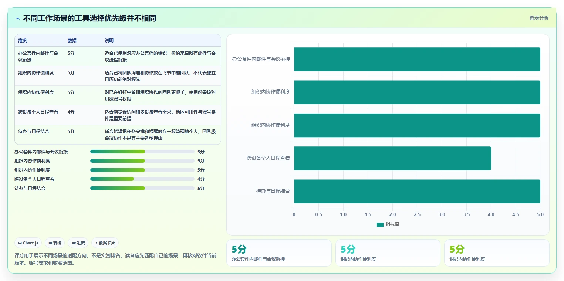The height and width of the screenshot is (281, 564).
Task: Click the 跨设备个人日程查看 cell in the table
Action: (38, 112)
